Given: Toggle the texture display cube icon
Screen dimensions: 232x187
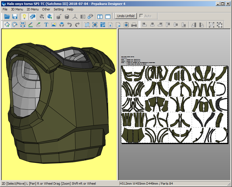Looking at the screenshot, I should click(32, 17).
